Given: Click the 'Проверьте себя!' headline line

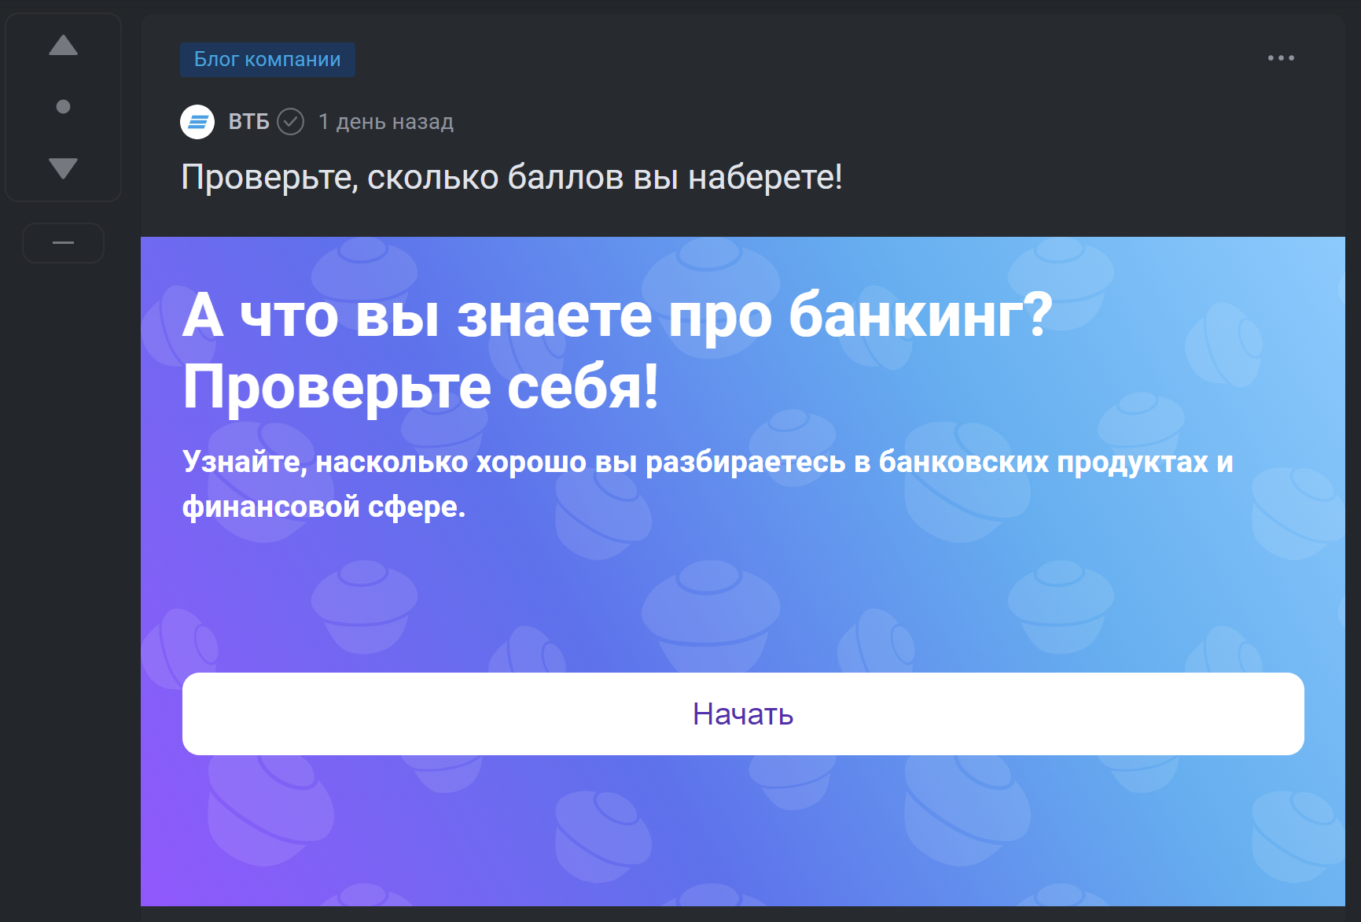Looking at the screenshot, I should pyautogui.click(x=421, y=386).
